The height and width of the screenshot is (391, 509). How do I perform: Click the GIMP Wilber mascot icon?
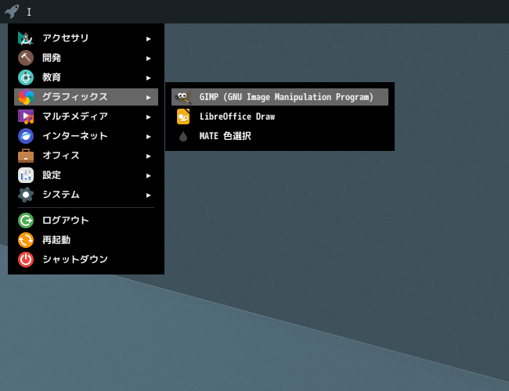183,97
